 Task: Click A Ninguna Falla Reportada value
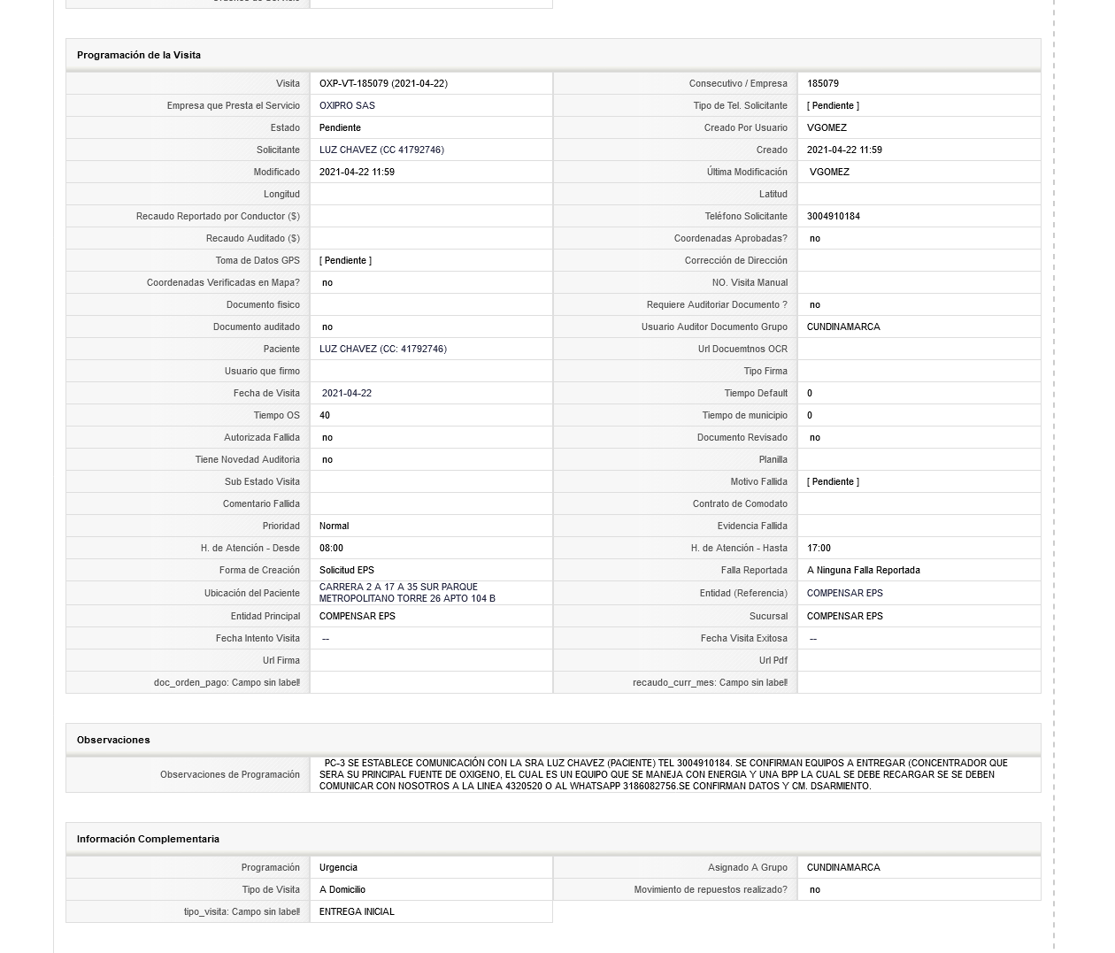pos(864,570)
